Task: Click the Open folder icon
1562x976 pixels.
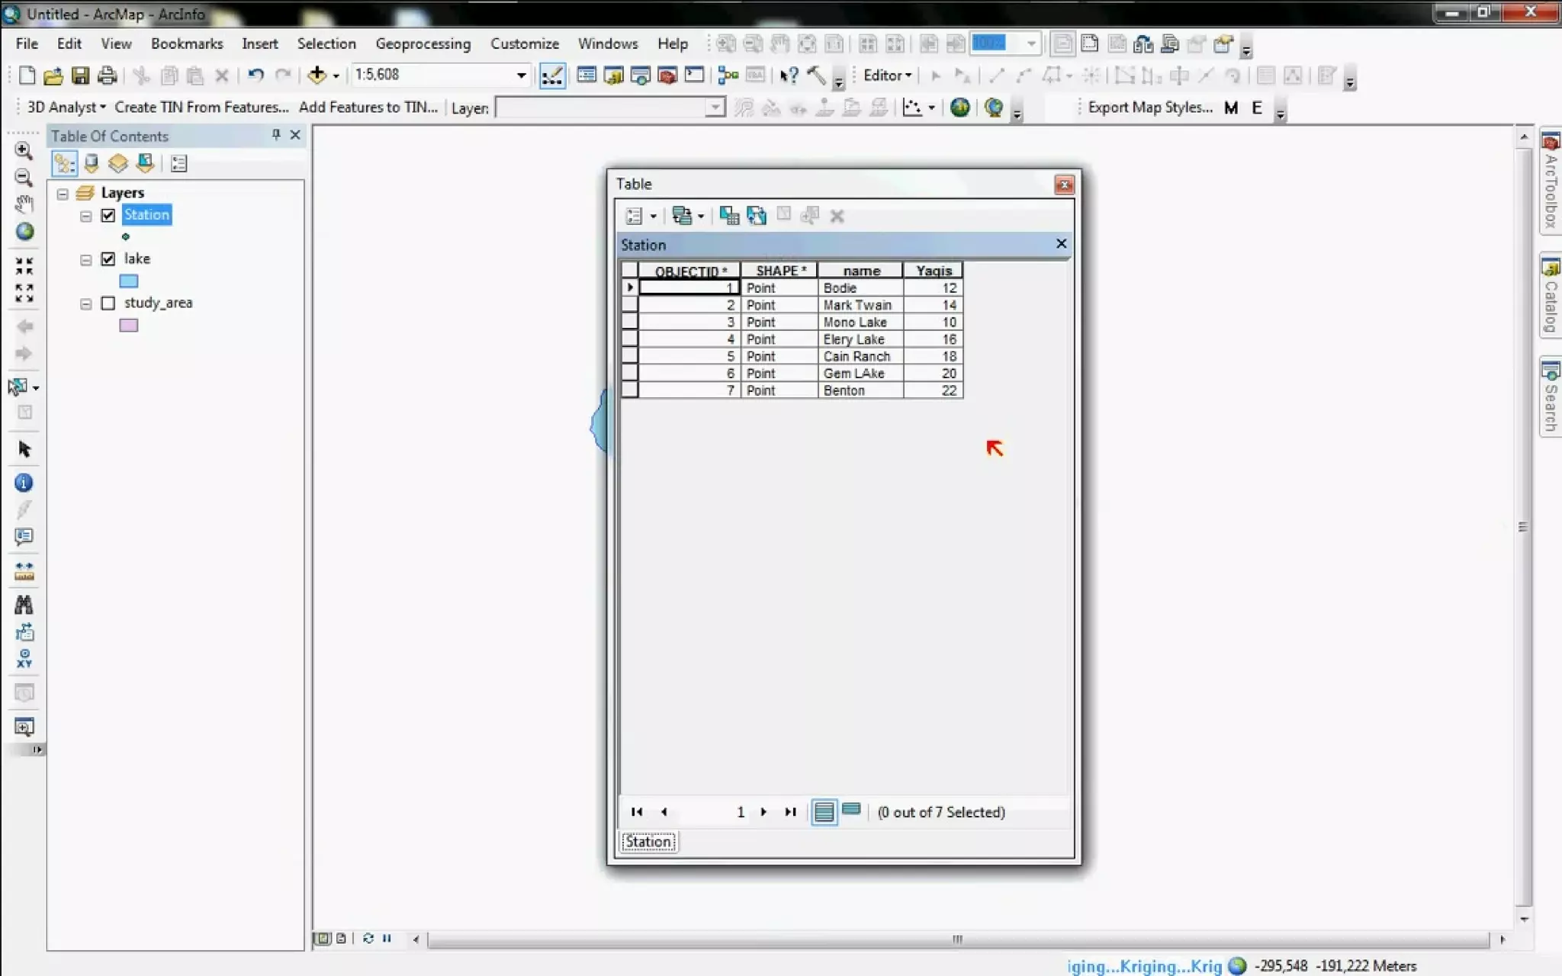Action: 53,75
